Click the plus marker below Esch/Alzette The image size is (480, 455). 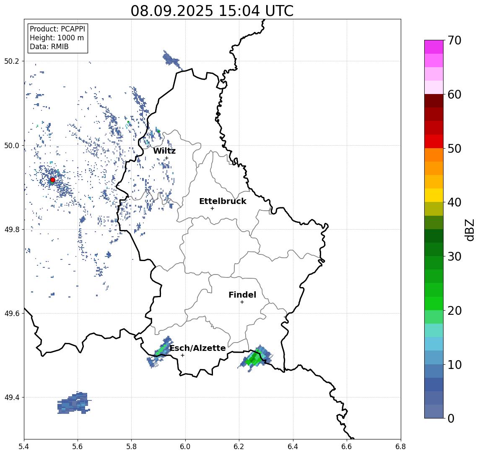coord(182,356)
